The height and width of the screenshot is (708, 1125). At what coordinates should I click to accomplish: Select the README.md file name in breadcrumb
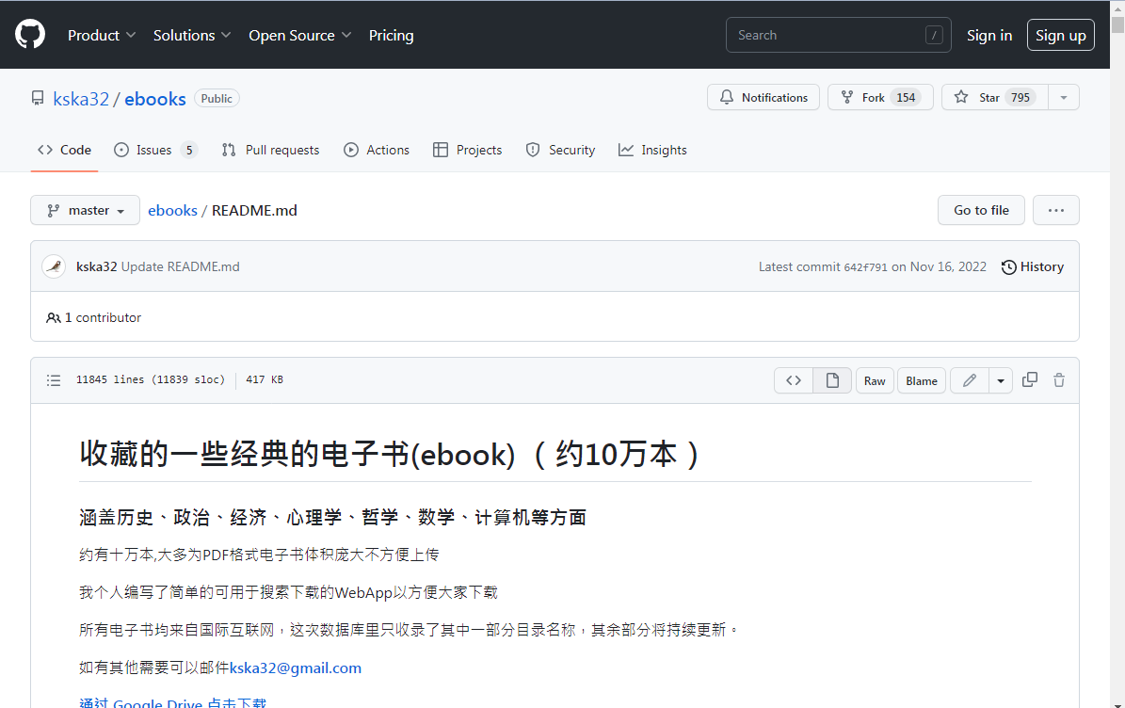click(254, 210)
